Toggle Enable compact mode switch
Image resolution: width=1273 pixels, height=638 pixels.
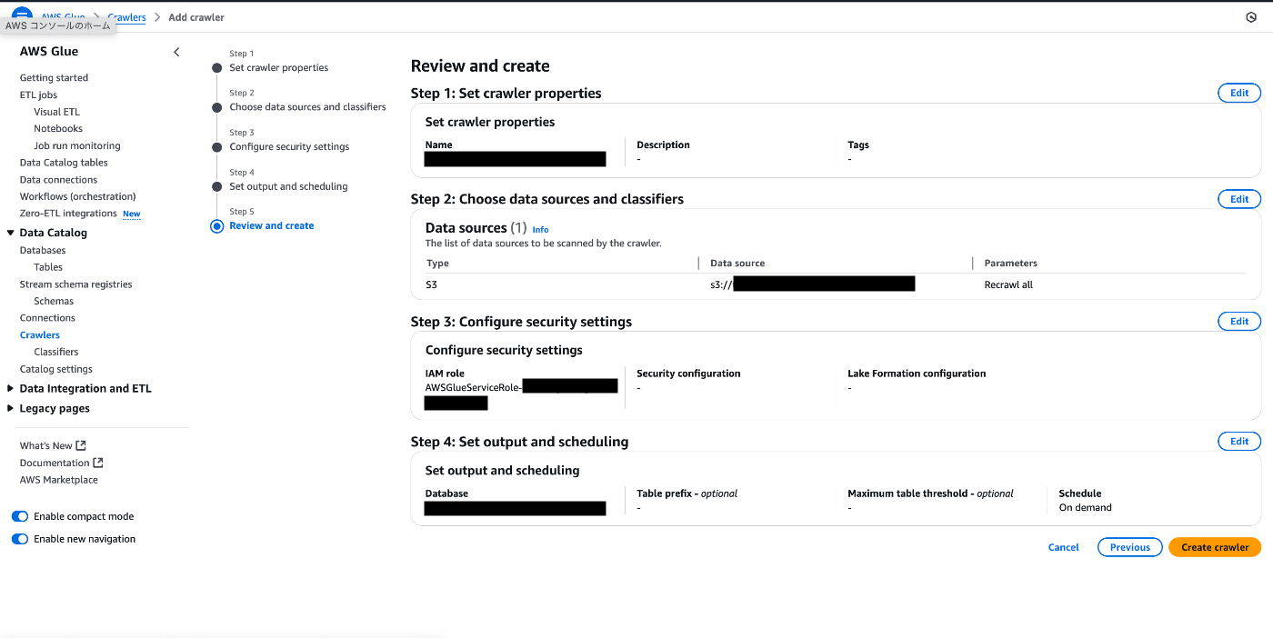[20, 516]
